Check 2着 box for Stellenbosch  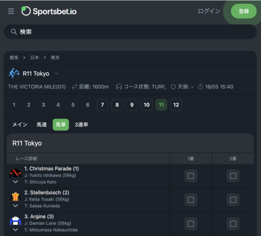(233, 200)
